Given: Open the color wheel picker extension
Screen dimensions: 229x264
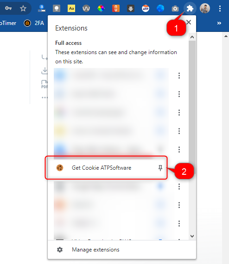Looking at the screenshot, I should click(x=101, y=8).
